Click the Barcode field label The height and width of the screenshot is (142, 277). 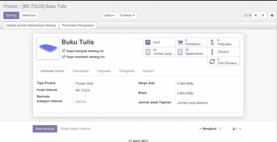click(43, 97)
